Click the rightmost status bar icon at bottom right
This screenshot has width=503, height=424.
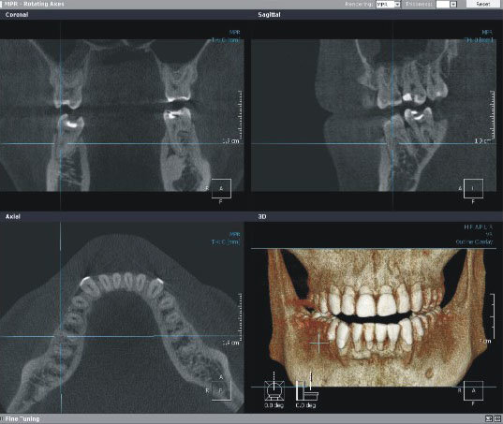point(497,418)
